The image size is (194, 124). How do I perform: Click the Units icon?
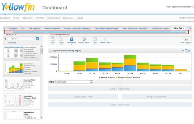coord(94,39)
